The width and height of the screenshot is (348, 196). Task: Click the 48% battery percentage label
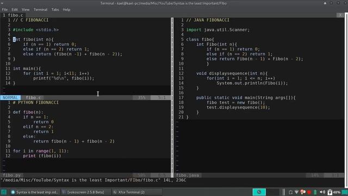(x=337, y=192)
